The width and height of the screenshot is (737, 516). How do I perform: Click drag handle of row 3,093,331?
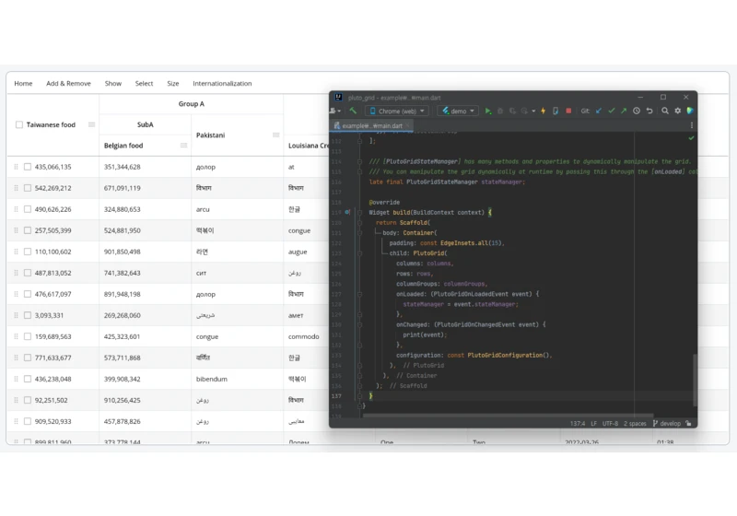coord(16,315)
